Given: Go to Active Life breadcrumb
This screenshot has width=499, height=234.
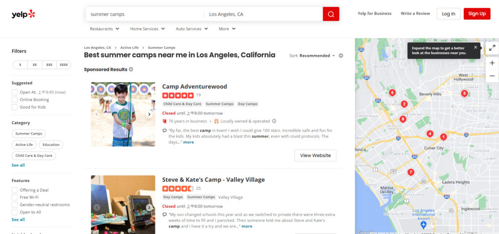Looking at the screenshot, I should point(129,48).
